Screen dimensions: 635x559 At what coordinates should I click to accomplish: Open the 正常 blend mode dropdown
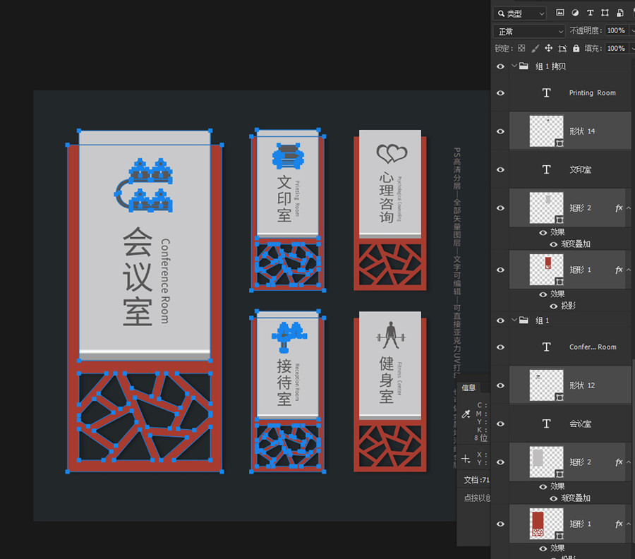pyautogui.click(x=529, y=31)
